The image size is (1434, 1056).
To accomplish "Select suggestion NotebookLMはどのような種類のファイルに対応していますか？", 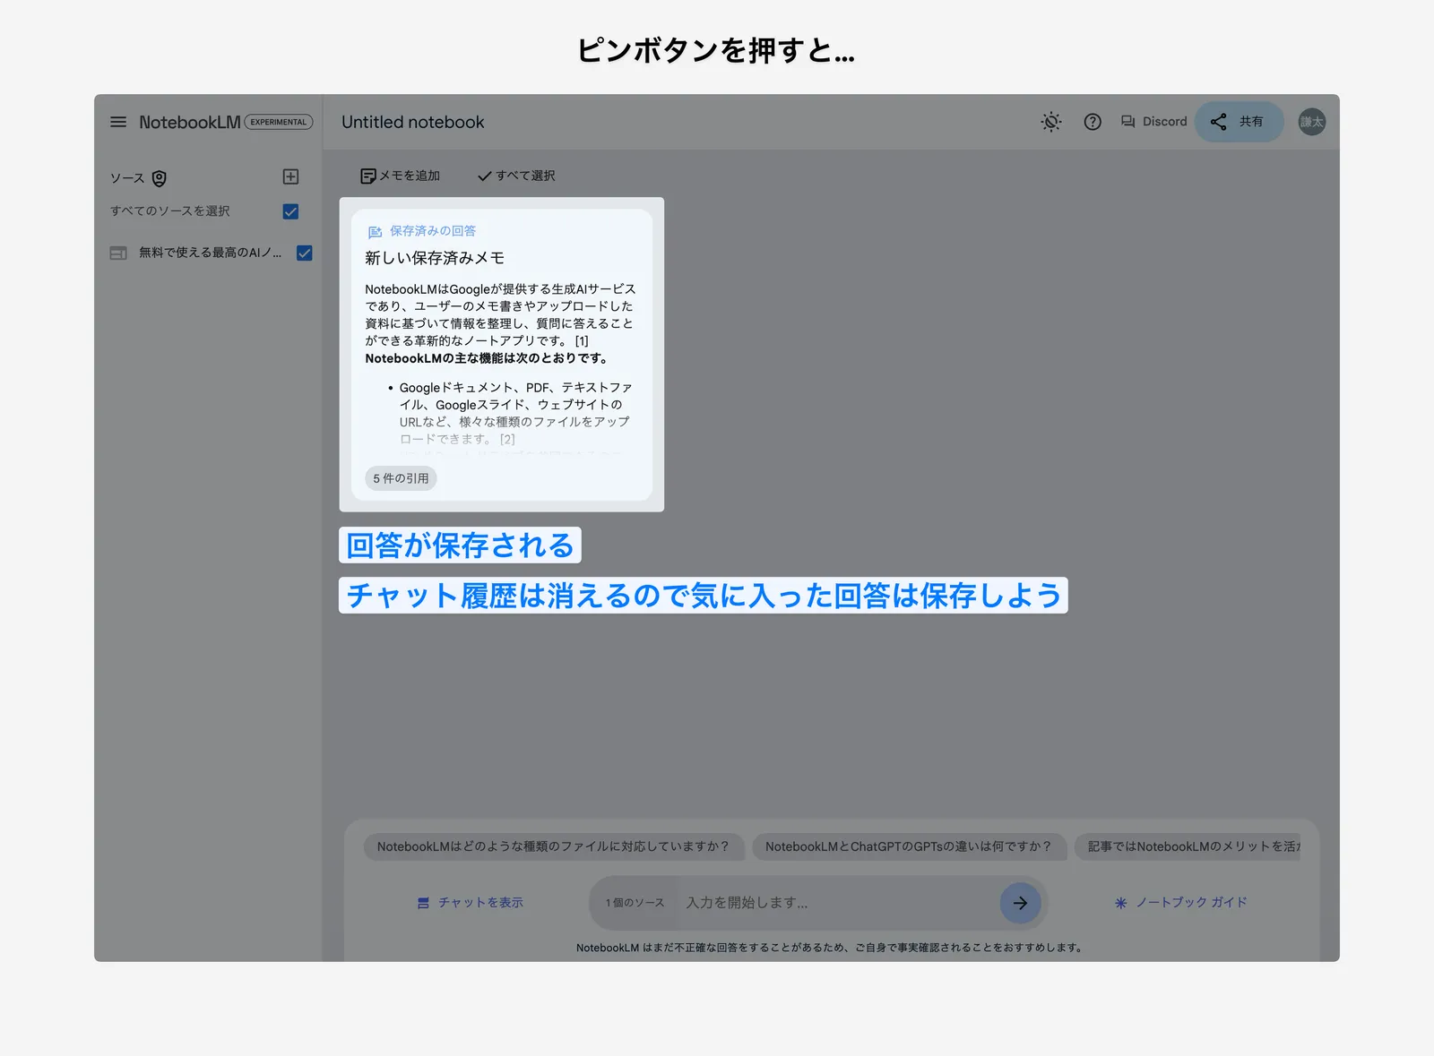I will point(554,846).
